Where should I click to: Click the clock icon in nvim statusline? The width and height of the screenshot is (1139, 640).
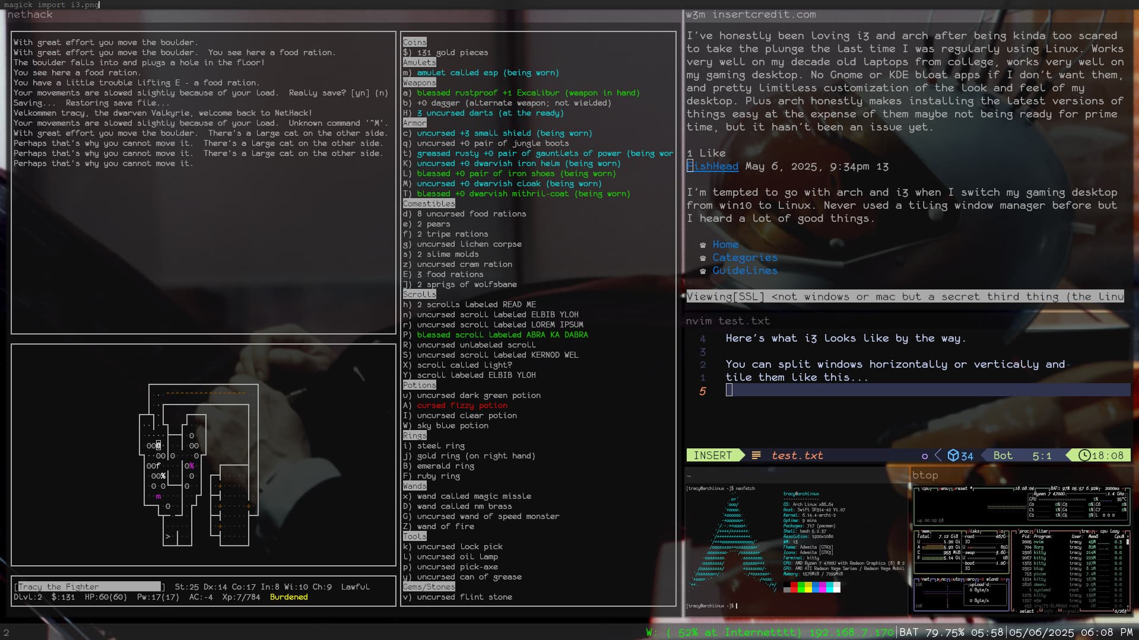click(1084, 456)
